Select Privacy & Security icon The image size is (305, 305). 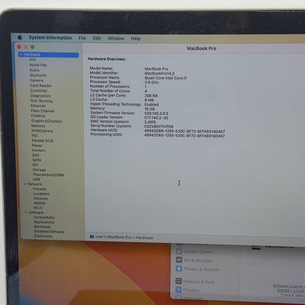179,268
